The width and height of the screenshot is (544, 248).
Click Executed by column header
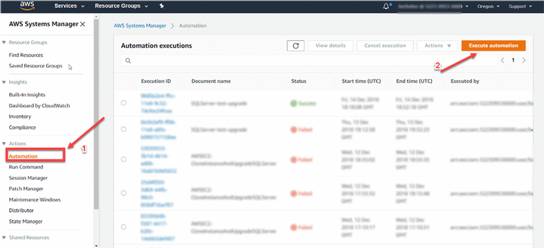[465, 81]
